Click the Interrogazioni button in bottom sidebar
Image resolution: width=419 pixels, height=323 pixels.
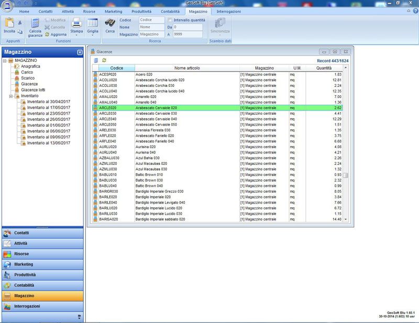42,306
